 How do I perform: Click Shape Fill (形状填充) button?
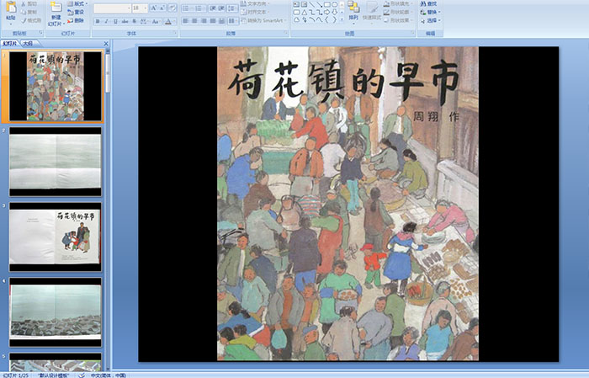tap(397, 3)
